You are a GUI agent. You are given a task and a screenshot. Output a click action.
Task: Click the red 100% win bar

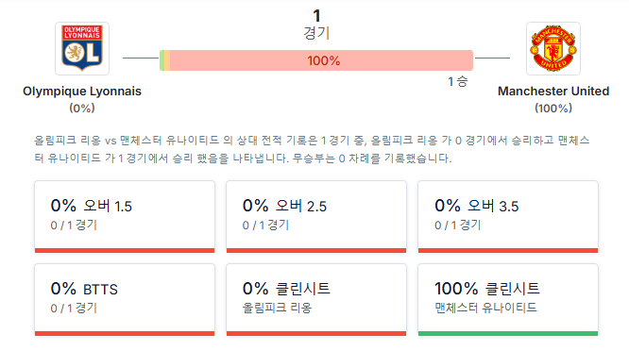(321, 60)
